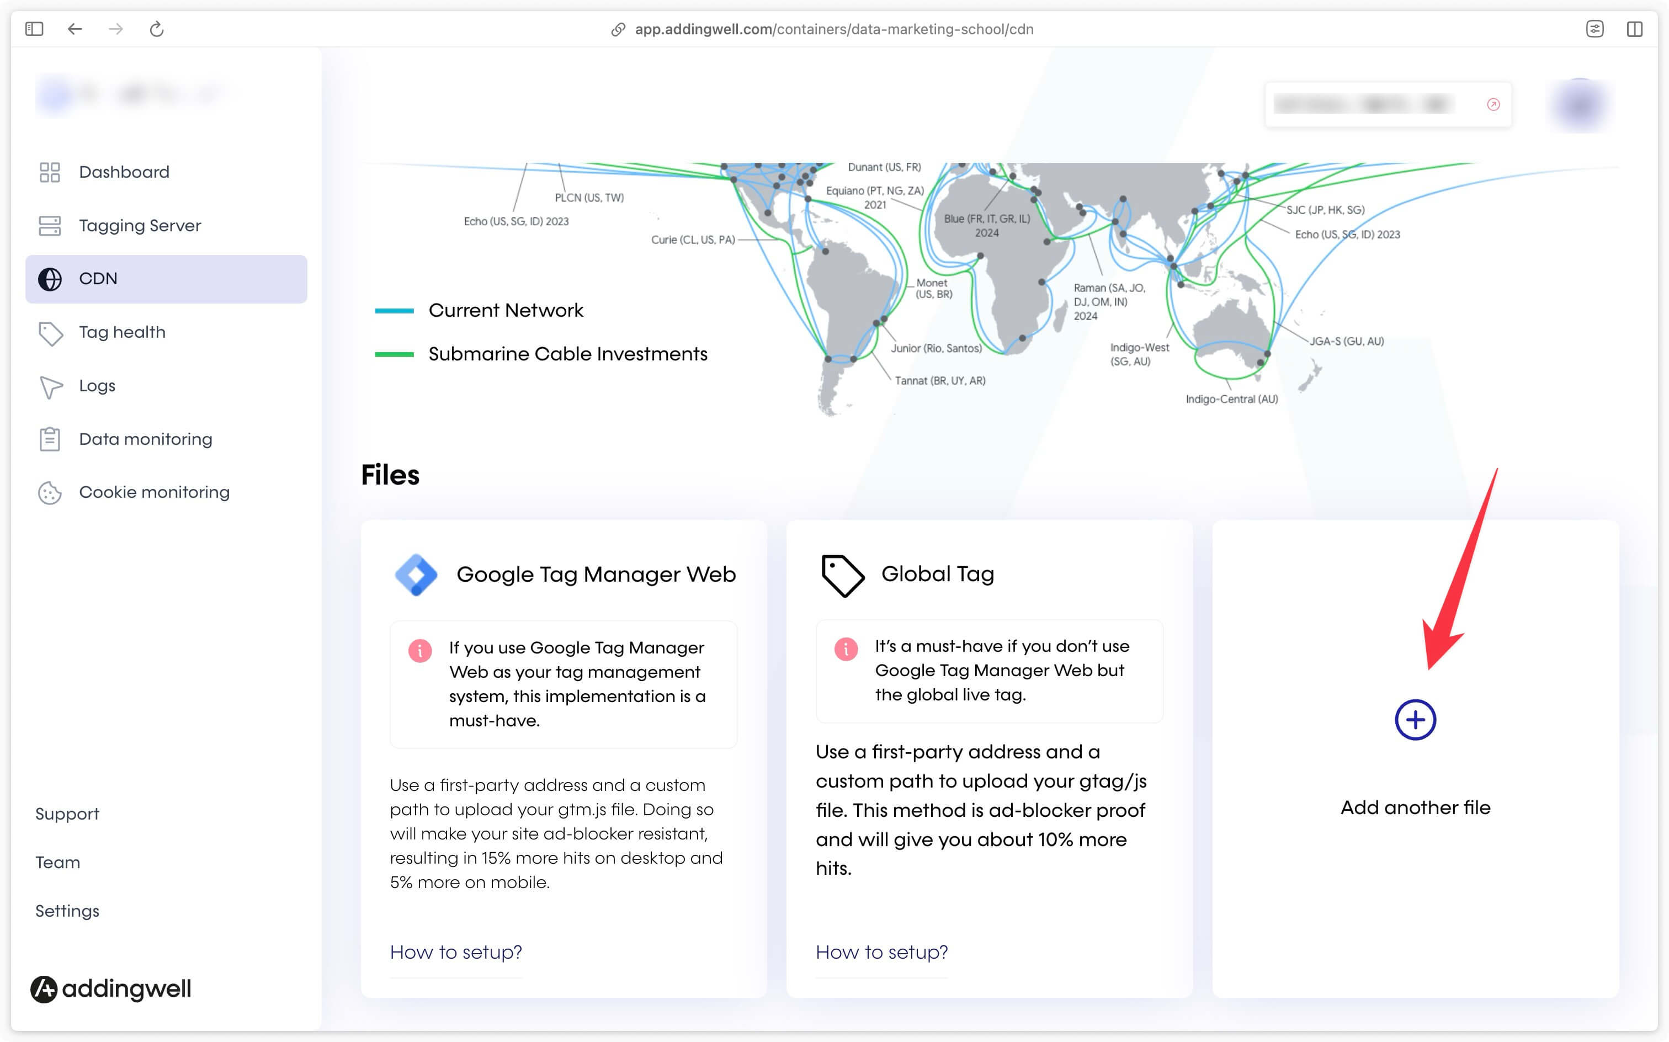Reload the page with the refresh icon
The image size is (1669, 1042).
click(156, 29)
